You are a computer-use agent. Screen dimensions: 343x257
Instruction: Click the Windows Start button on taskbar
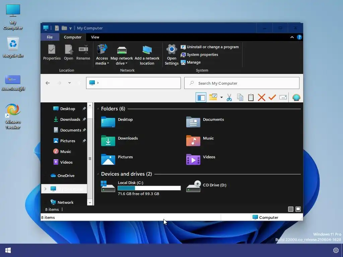click(x=8, y=250)
